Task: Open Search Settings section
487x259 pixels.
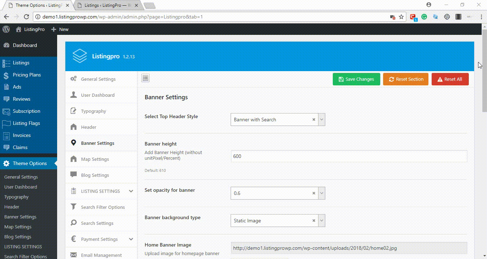Action: pos(101,223)
